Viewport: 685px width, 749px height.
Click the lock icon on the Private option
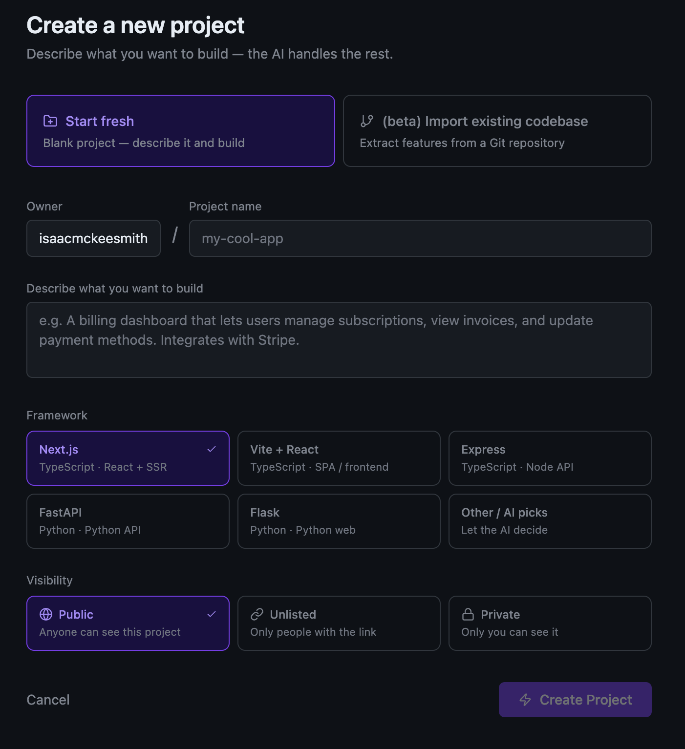click(468, 614)
